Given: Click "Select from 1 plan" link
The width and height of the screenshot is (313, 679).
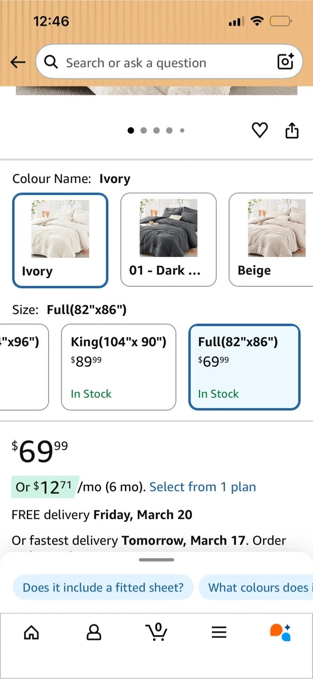Looking at the screenshot, I should point(202,487).
